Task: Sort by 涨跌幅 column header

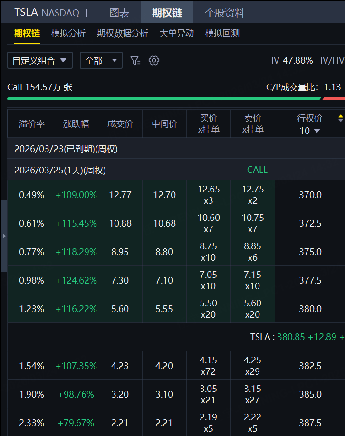Action: pyautogui.click(x=76, y=124)
